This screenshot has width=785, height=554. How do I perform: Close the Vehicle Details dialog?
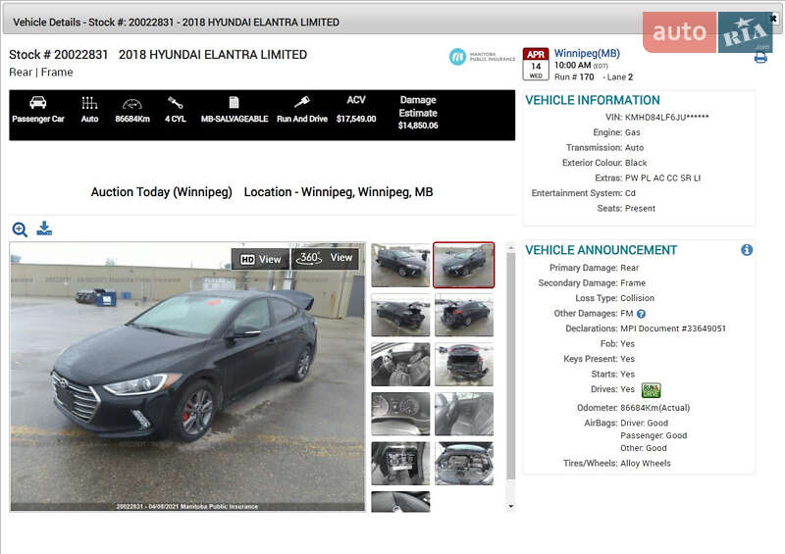(773, 19)
